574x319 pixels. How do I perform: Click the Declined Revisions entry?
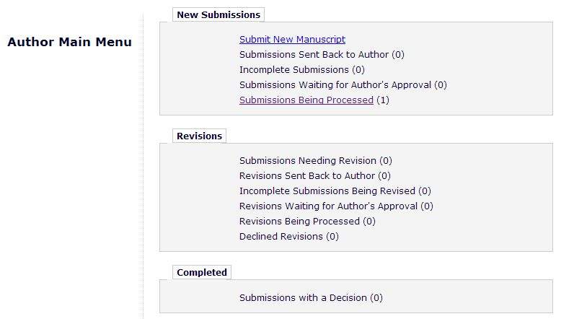(281, 237)
